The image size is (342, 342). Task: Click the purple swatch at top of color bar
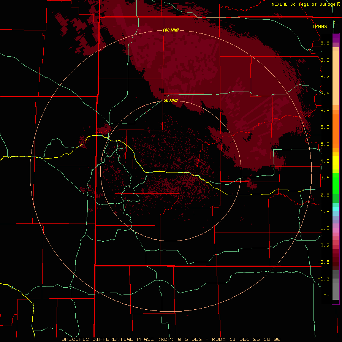pyautogui.click(x=336, y=38)
